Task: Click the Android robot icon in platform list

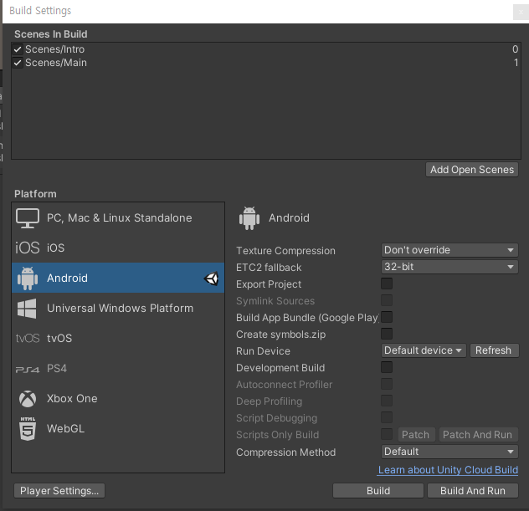Action: tap(28, 278)
